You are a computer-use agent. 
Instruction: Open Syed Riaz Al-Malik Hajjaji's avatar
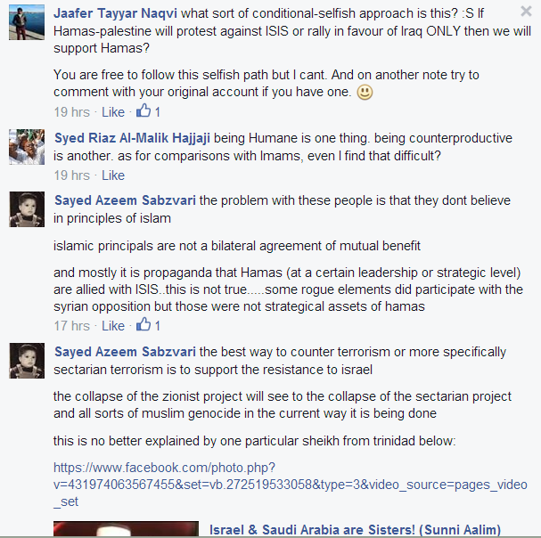coord(27,147)
